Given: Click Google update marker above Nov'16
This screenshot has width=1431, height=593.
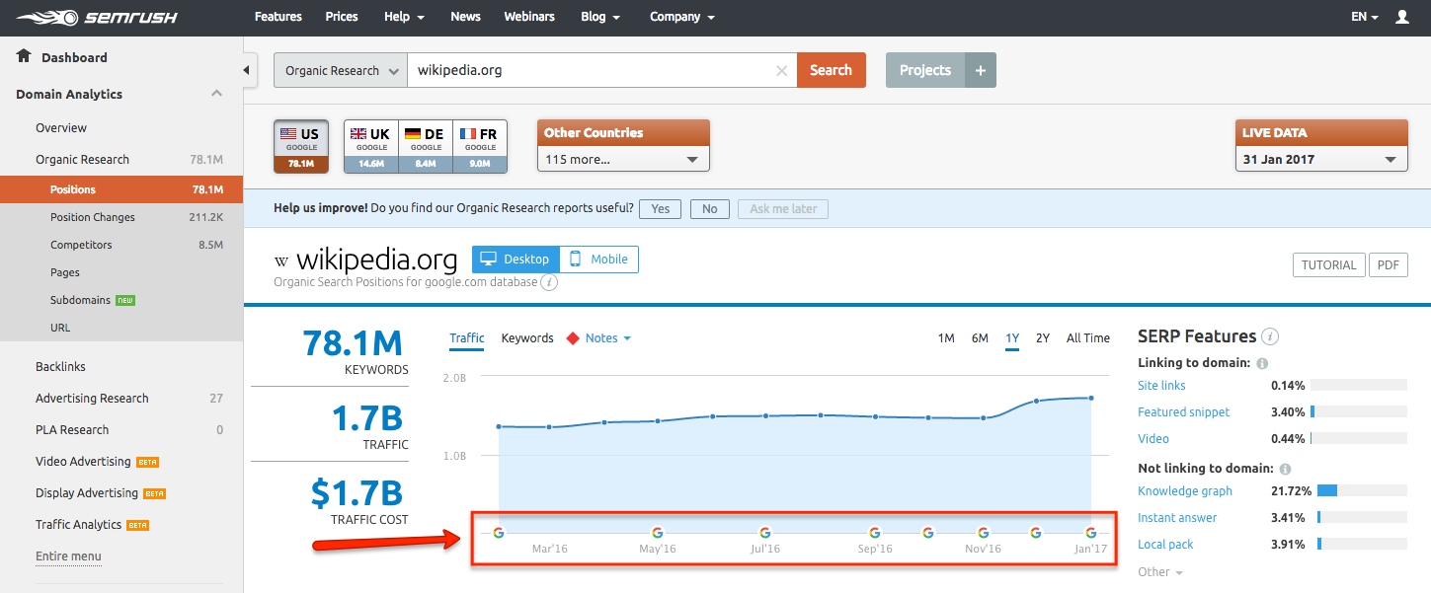Looking at the screenshot, I should click(x=983, y=533).
